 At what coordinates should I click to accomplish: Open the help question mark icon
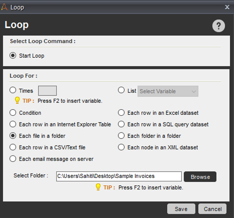tap(218, 26)
